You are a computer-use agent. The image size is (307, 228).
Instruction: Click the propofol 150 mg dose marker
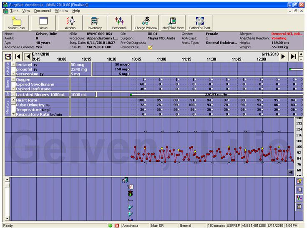point(128,69)
